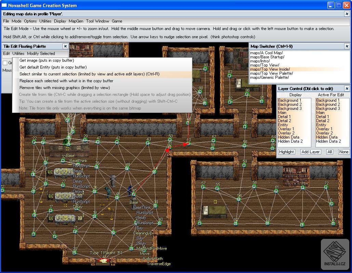Open the MapGen menu
Screen dimensions: 352x273
click(76, 21)
